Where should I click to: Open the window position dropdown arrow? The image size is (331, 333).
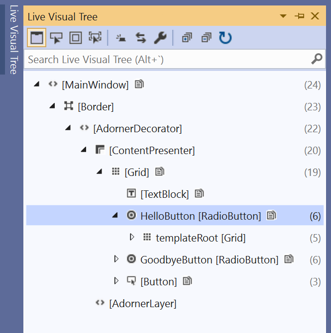283,16
